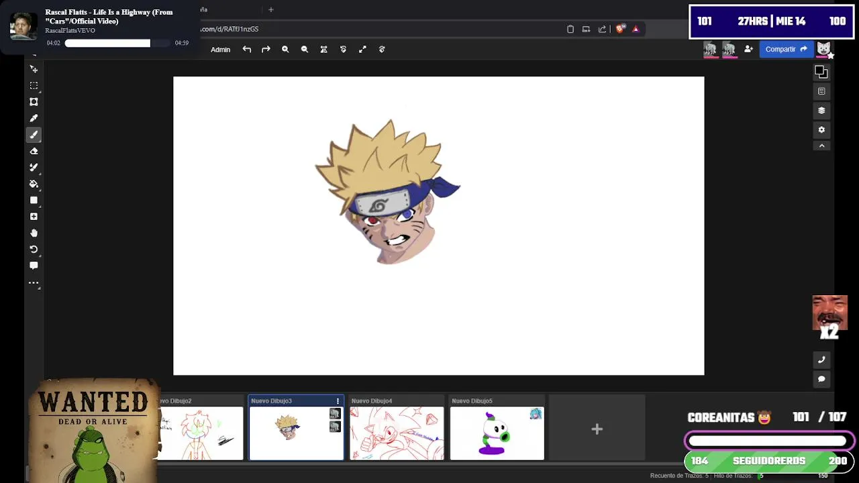859x483 pixels.
Task: Select the rectangular Selection tool
Action: [x=34, y=85]
